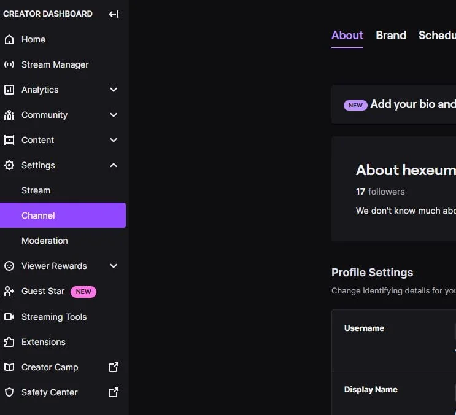Click the Settings gear icon
Screen dimensions: 456x415
[9, 165]
